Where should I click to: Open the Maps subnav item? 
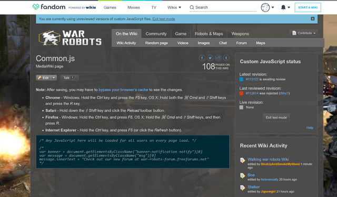tap(261, 43)
